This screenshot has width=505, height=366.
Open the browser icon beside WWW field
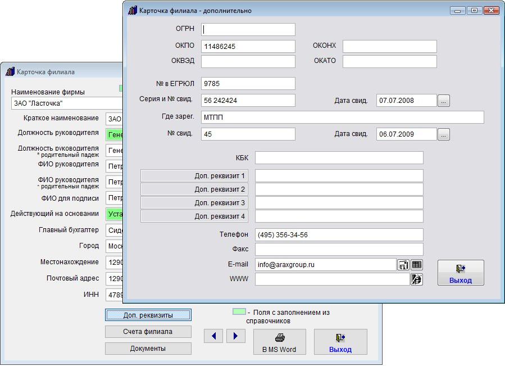417,279
